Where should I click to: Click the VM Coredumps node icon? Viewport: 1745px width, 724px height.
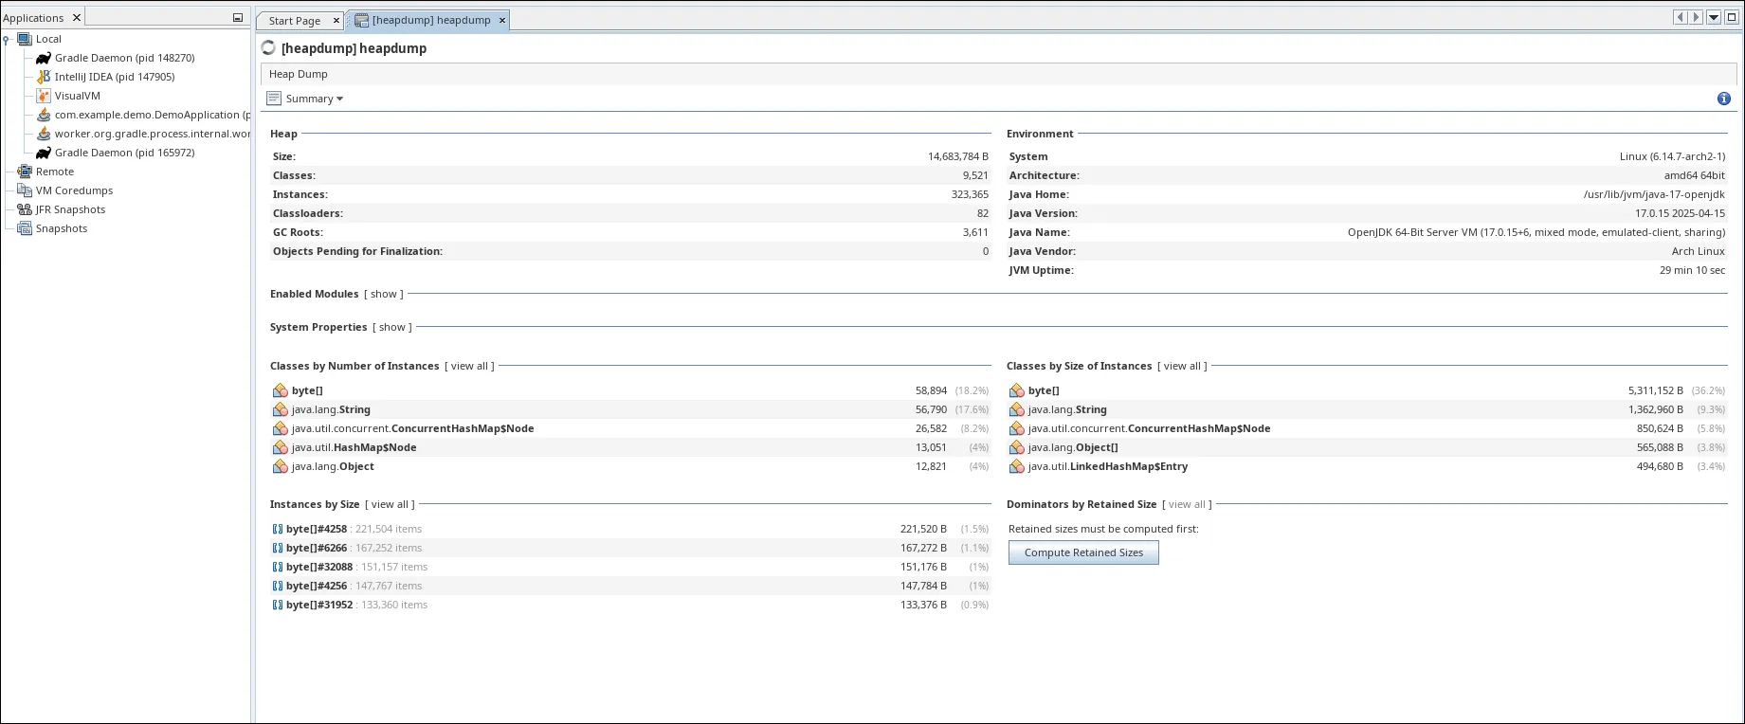click(x=25, y=190)
